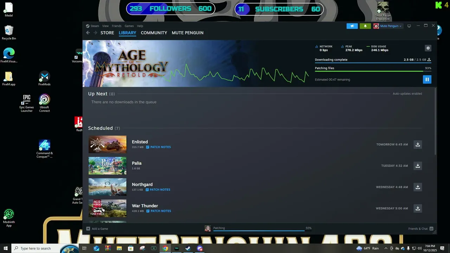Pause the Age of Mythology patching
The image size is (450, 253).
click(x=427, y=79)
